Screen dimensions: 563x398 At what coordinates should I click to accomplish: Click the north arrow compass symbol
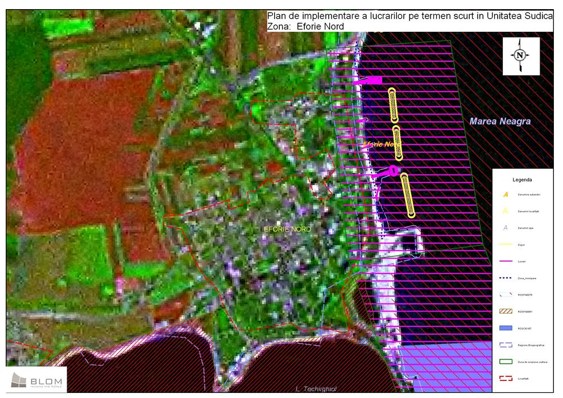pos(520,55)
